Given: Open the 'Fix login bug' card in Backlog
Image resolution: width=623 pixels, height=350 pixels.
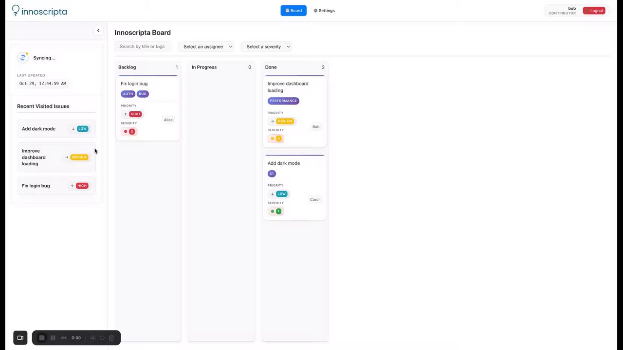Looking at the screenshot, I should point(134,84).
